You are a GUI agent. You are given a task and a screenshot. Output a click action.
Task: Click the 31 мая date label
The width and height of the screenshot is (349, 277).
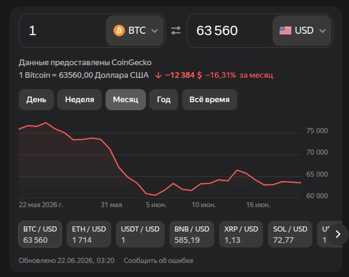coord(111,205)
